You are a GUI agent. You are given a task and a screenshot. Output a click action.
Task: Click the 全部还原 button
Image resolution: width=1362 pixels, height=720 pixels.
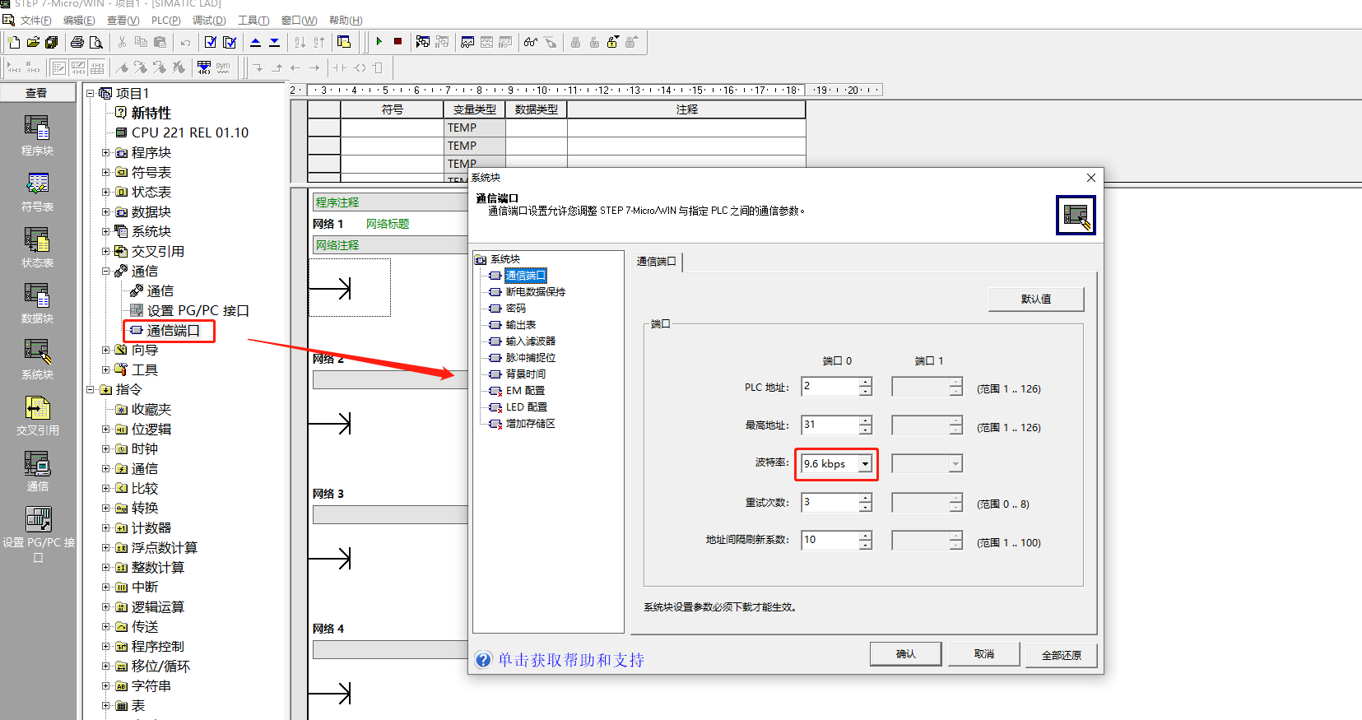tap(1061, 655)
